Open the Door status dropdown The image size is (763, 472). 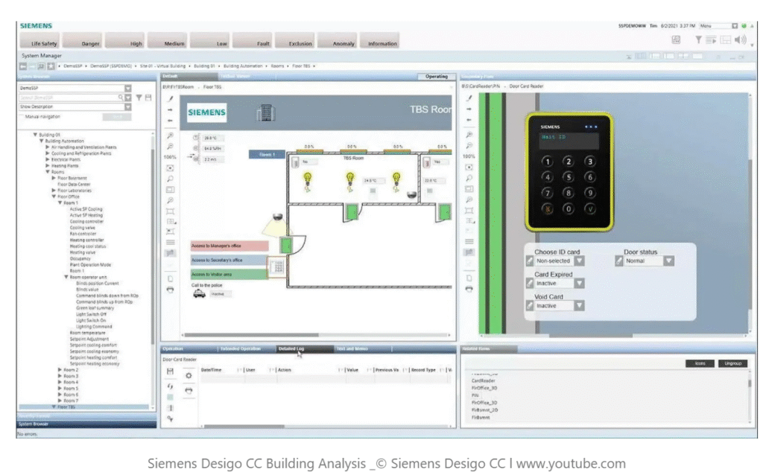[x=669, y=261]
